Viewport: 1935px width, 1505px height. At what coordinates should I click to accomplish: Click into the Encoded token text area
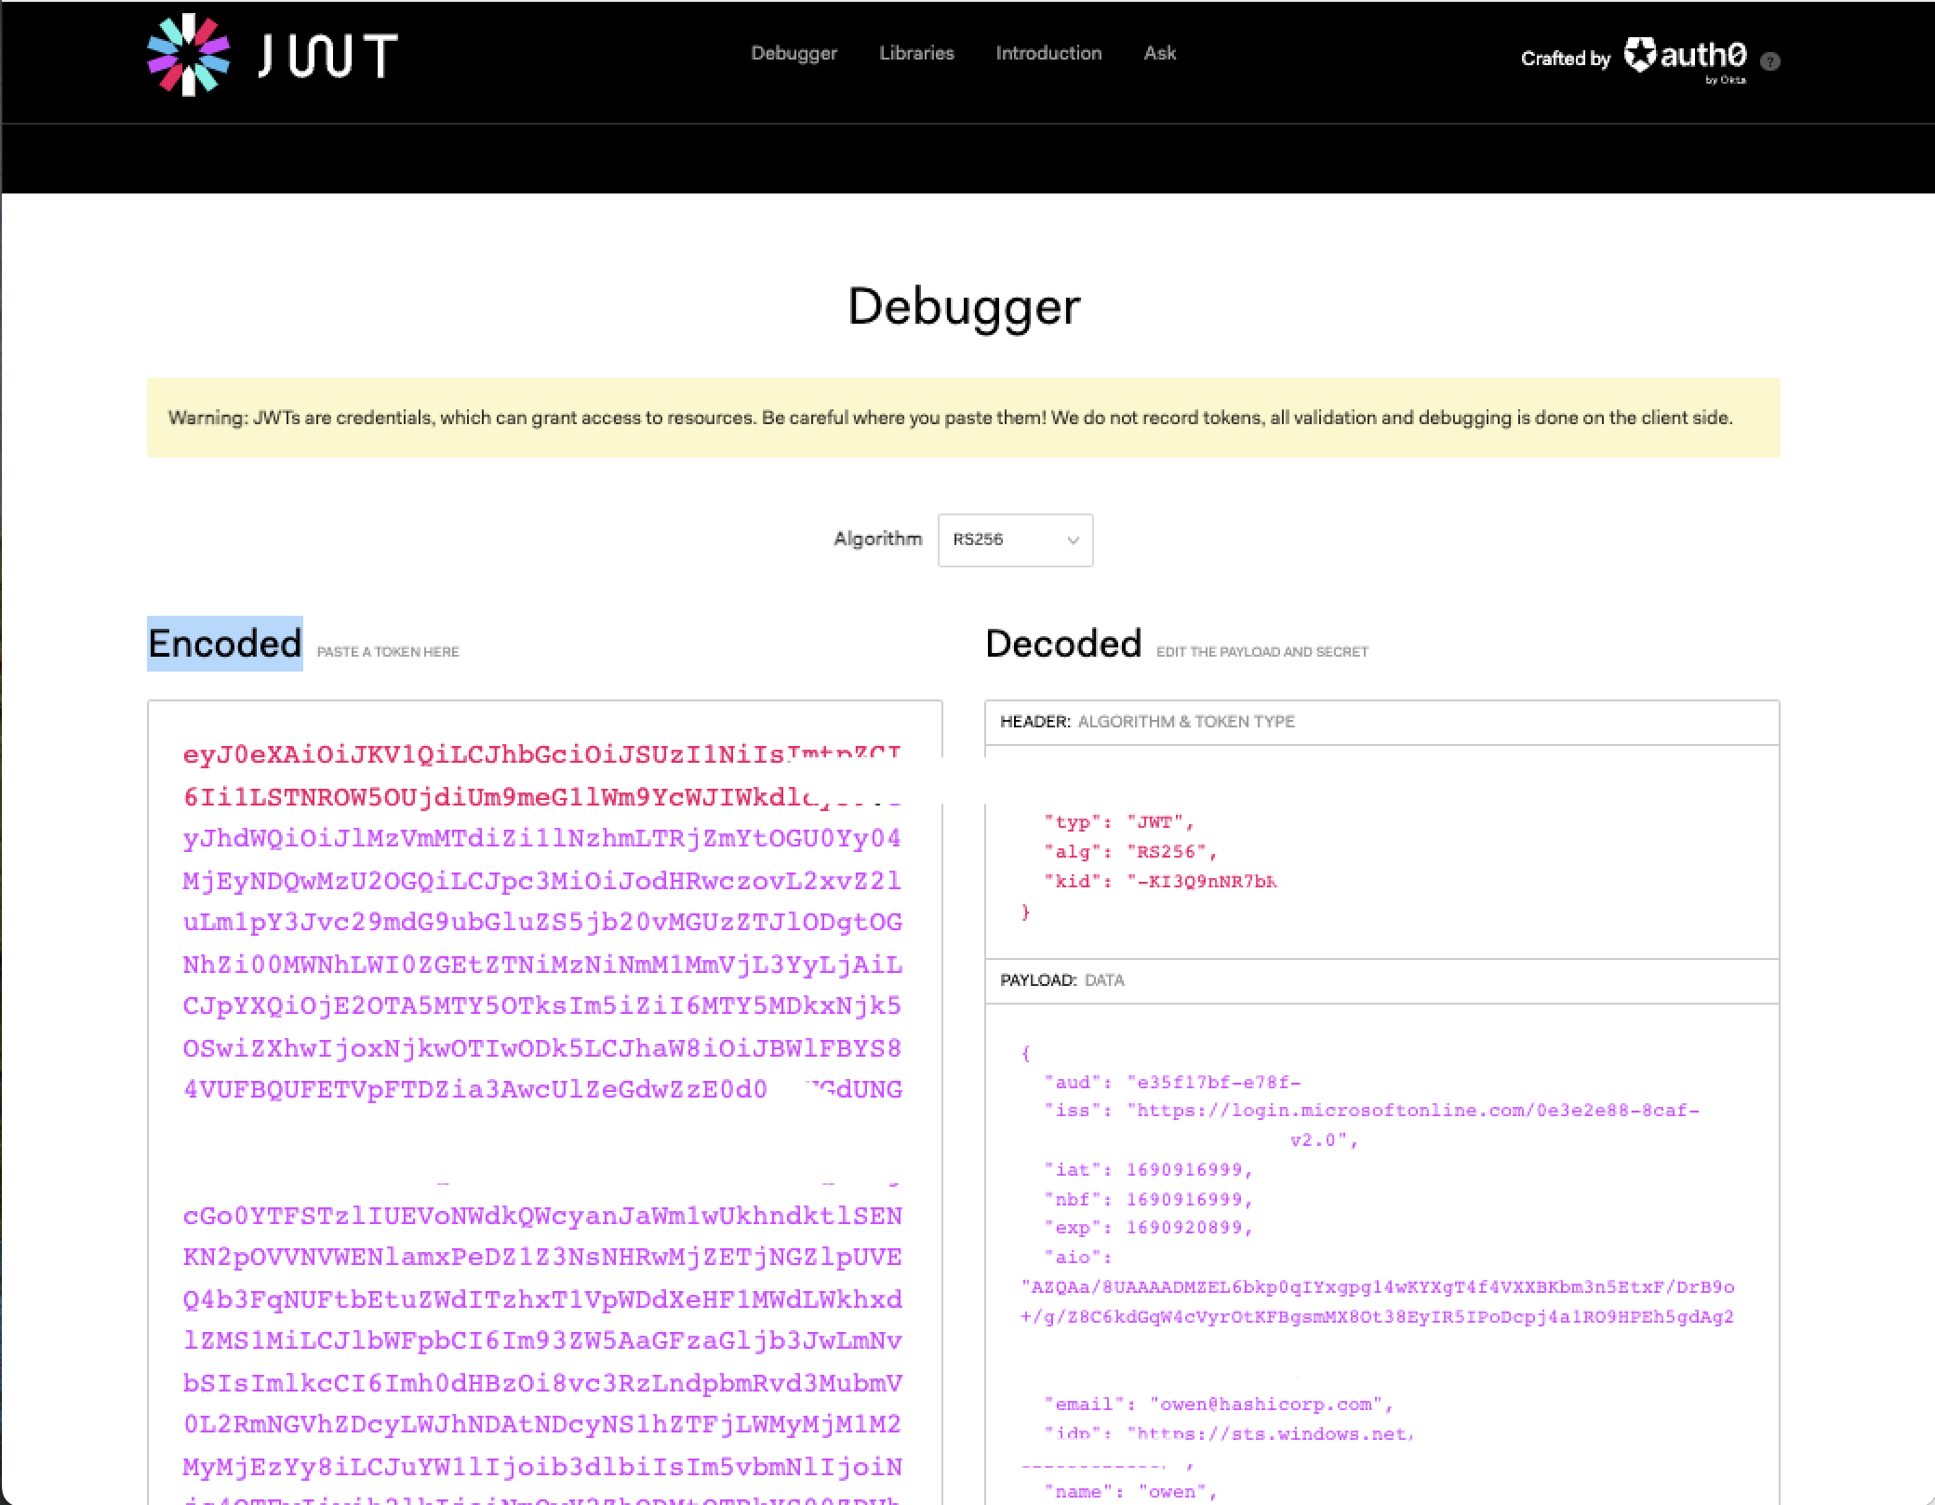[x=543, y=964]
